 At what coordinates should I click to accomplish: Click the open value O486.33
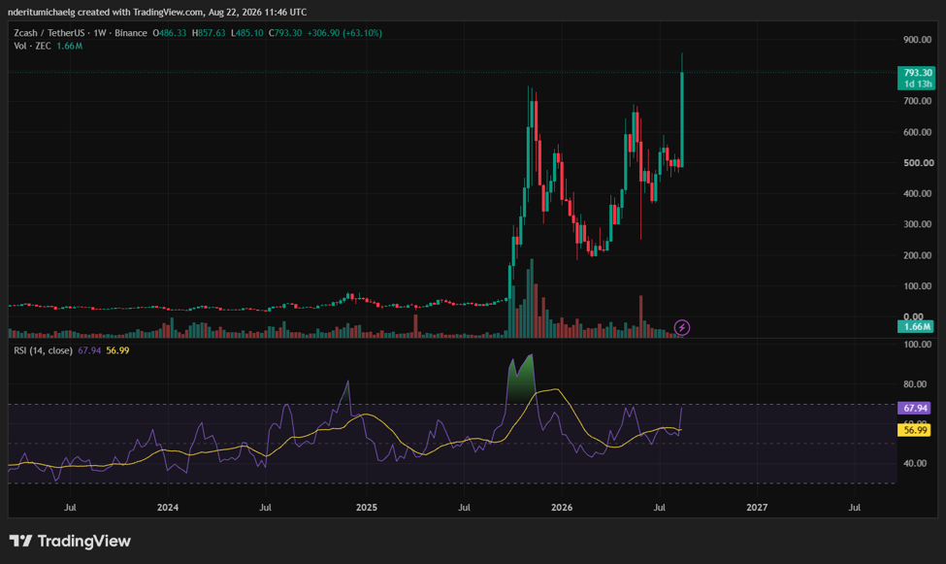tap(170, 33)
